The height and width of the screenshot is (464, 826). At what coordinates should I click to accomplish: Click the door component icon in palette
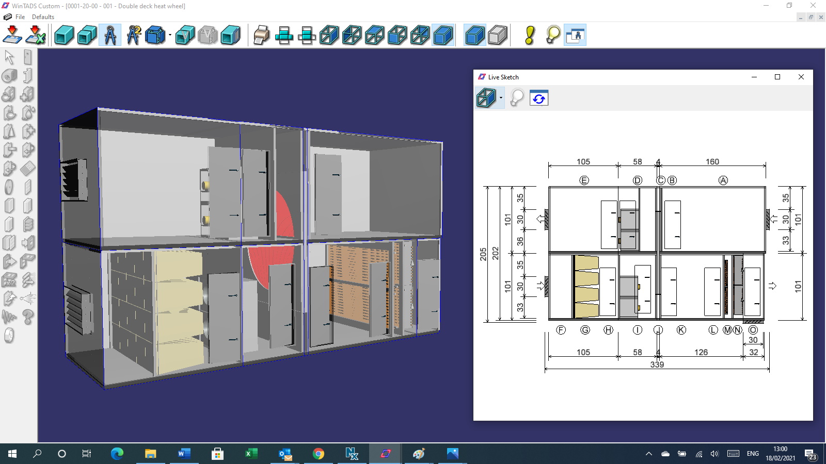tap(28, 57)
